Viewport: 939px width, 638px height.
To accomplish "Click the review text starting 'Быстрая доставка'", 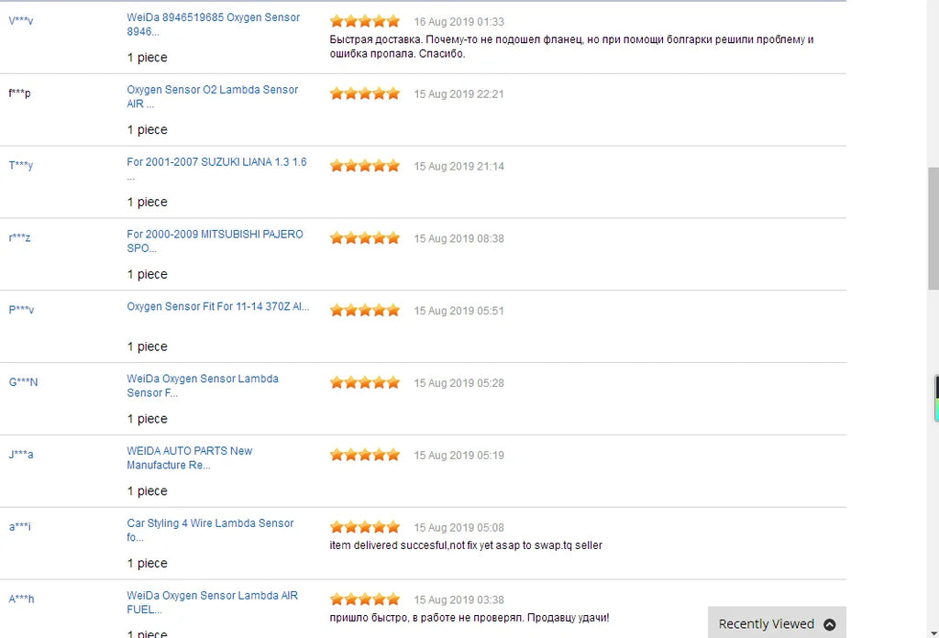I will click(572, 47).
